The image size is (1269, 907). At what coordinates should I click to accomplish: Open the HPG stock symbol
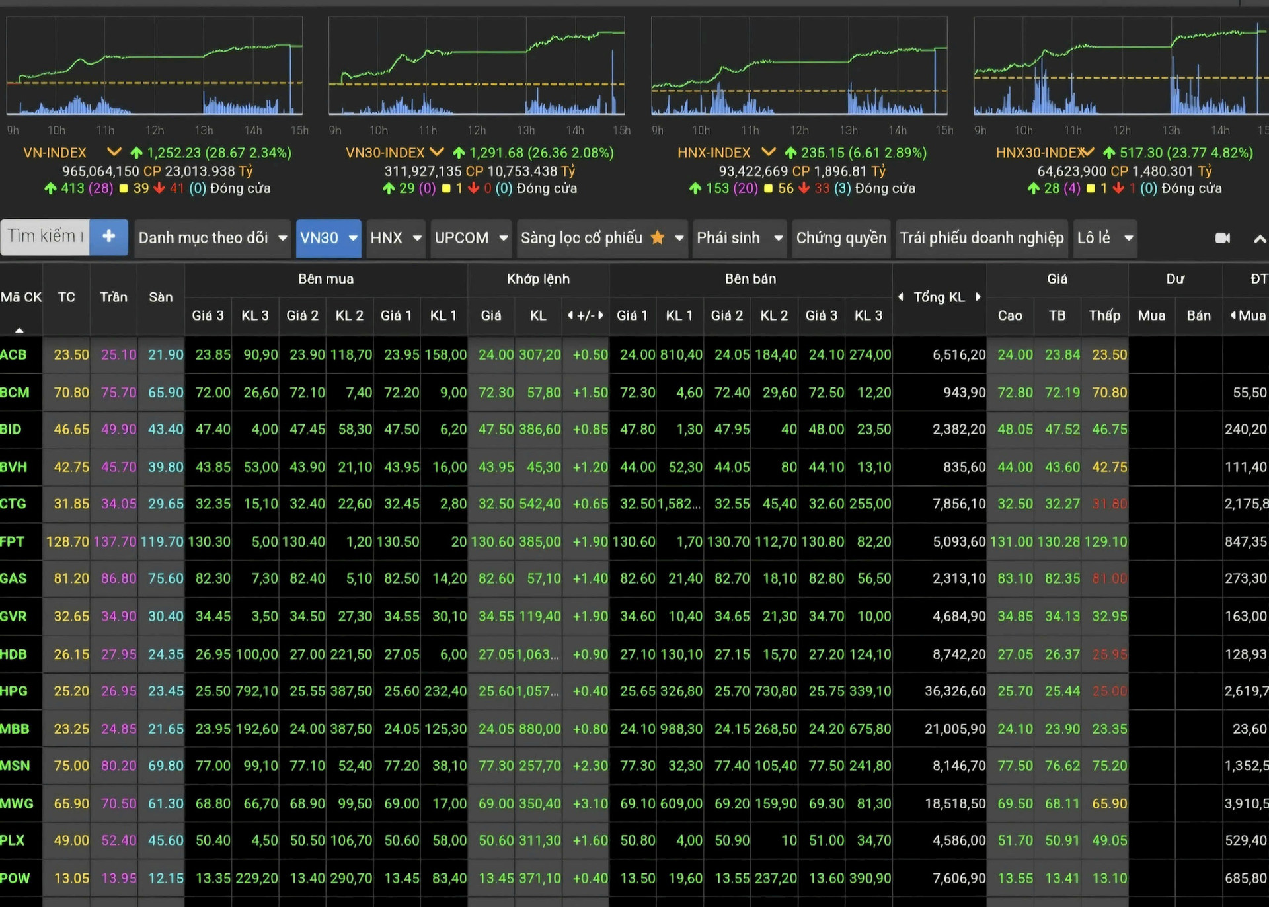[x=14, y=691]
